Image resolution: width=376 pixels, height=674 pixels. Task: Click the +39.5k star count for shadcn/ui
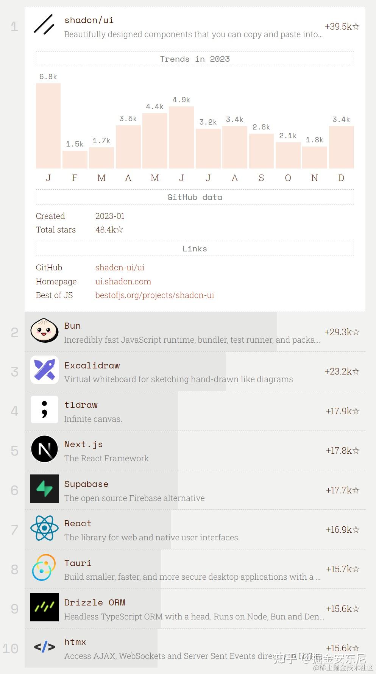pyautogui.click(x=341, y=27)
